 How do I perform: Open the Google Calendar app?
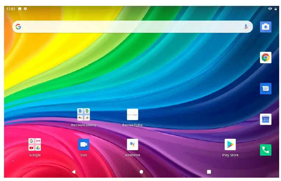[x=266, y=119]
